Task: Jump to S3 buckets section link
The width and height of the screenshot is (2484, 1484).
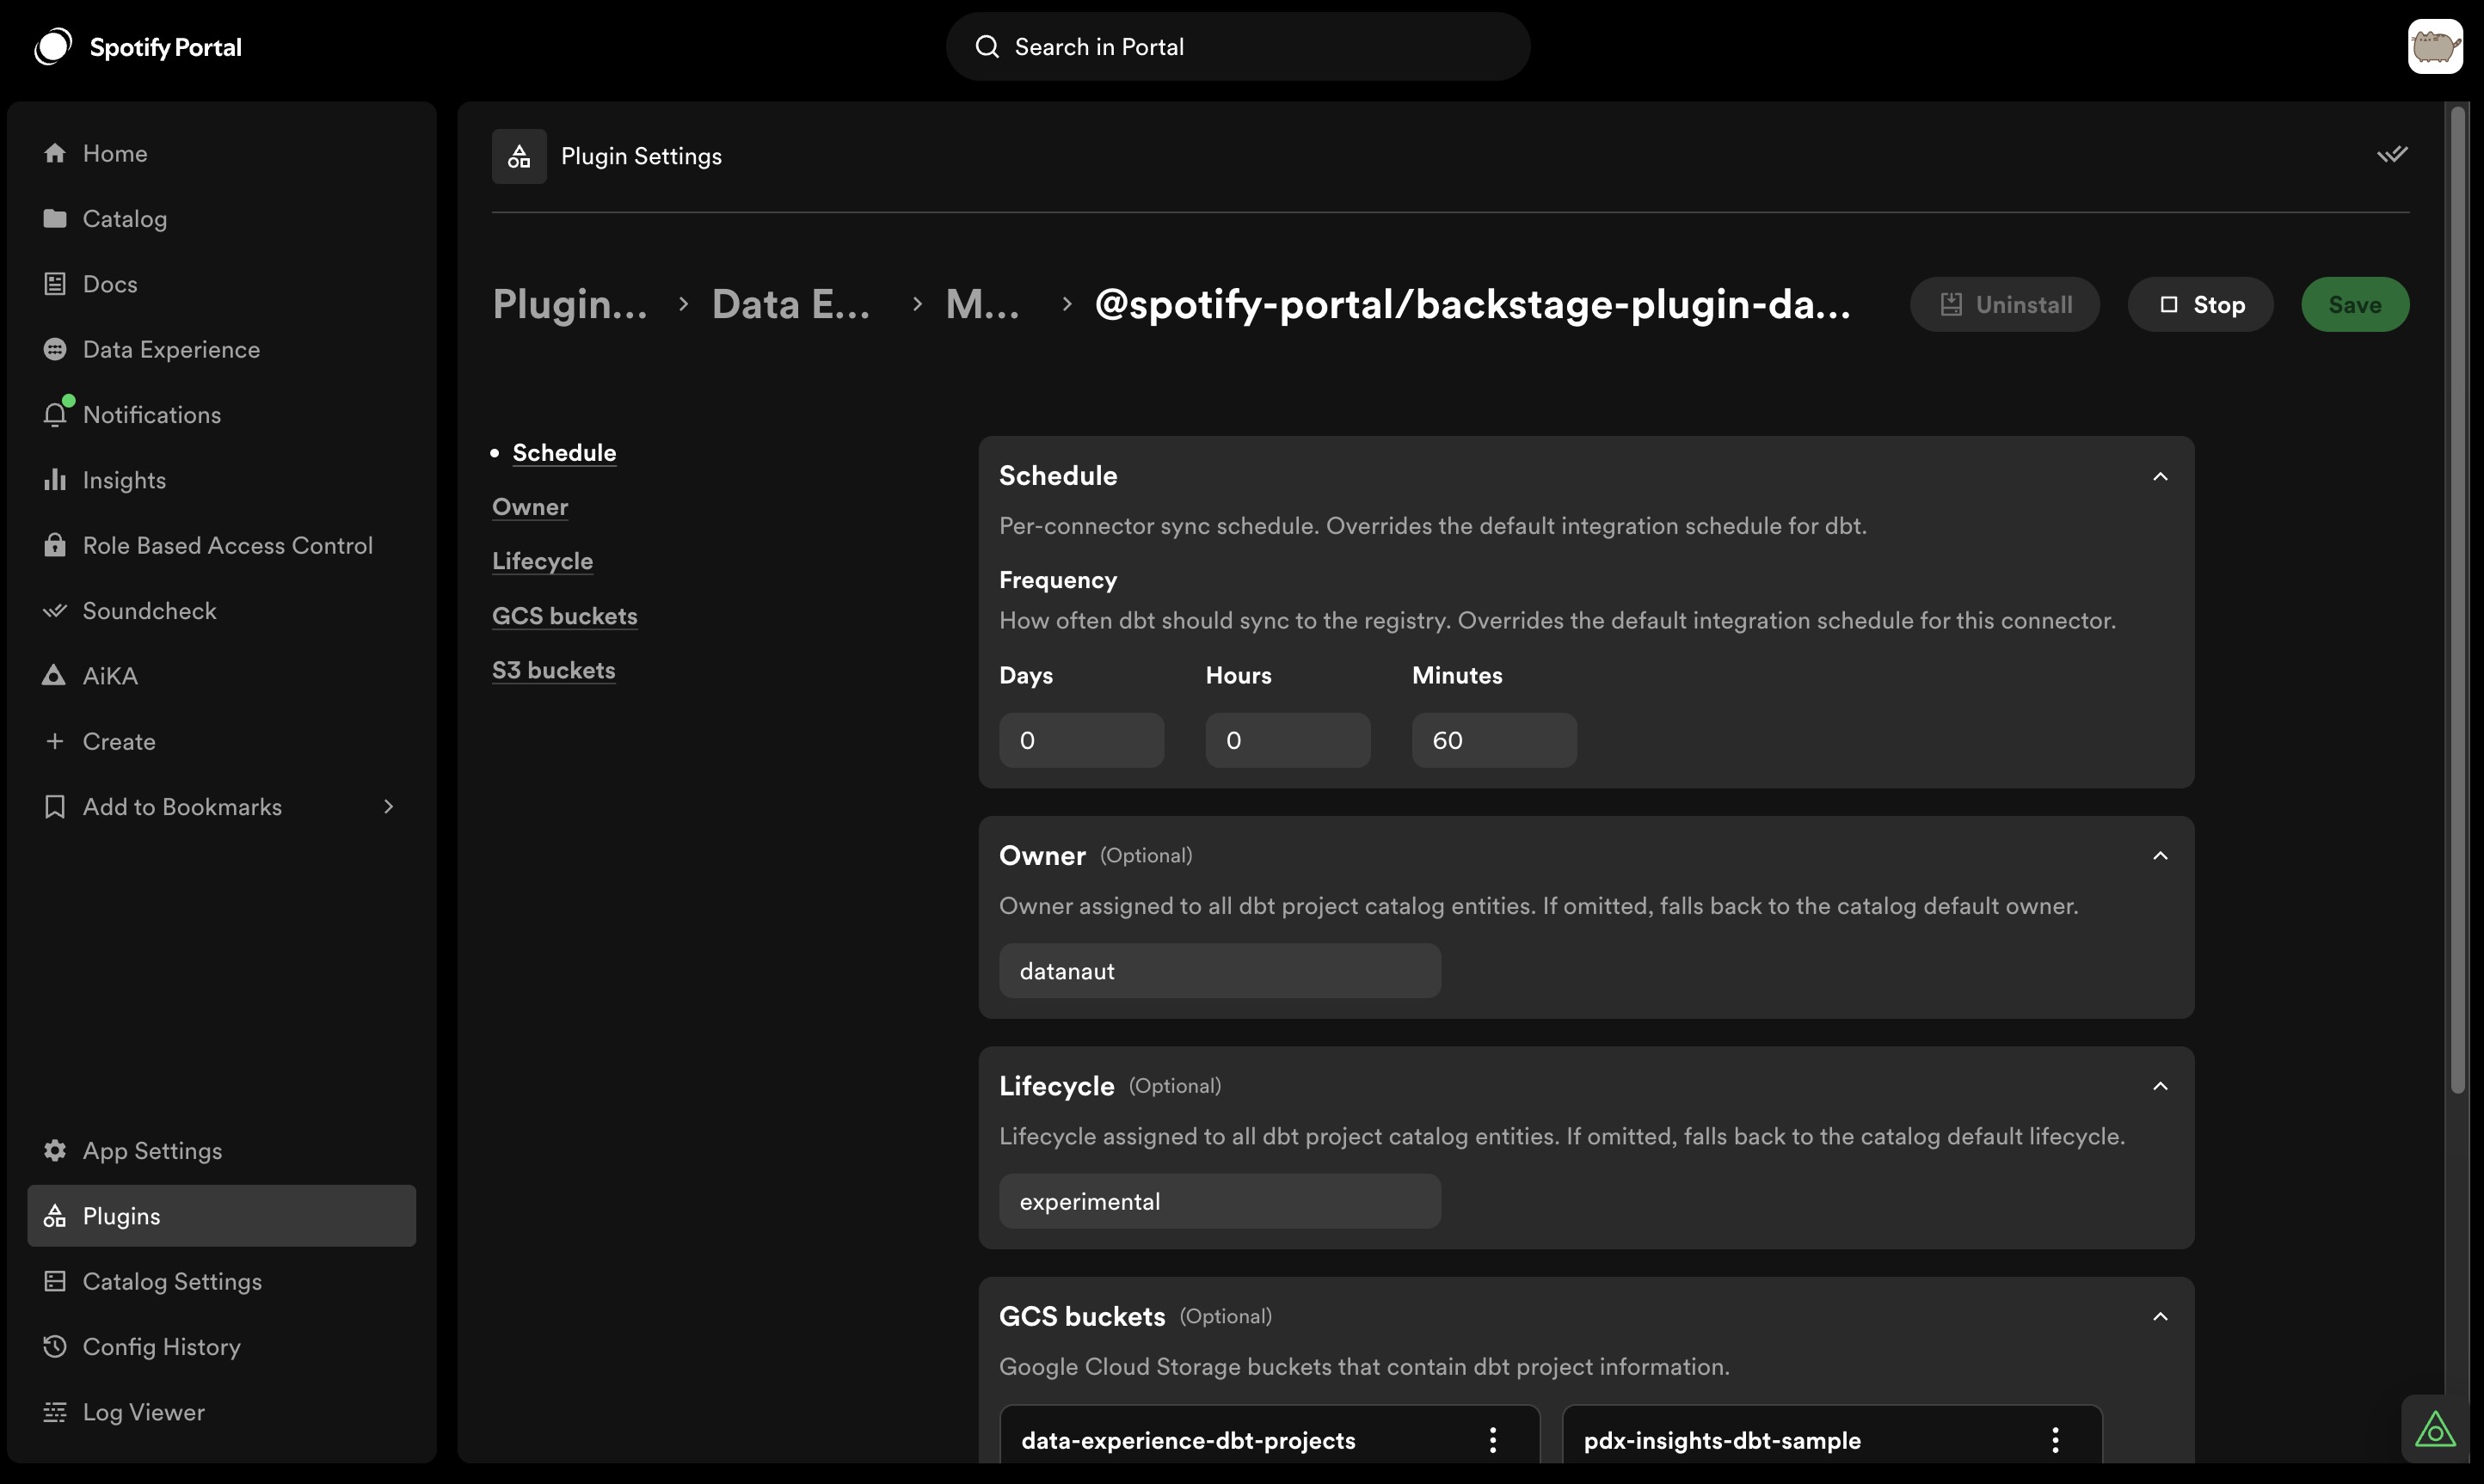Action: tap(553, 671)
